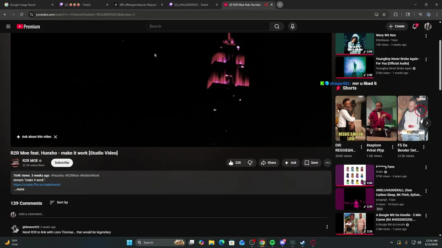Open the Create button

(396, 26)
